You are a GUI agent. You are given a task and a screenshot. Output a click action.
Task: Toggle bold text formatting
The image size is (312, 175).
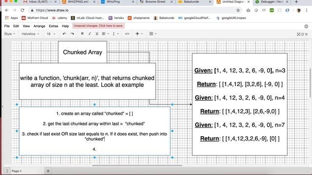82,34
